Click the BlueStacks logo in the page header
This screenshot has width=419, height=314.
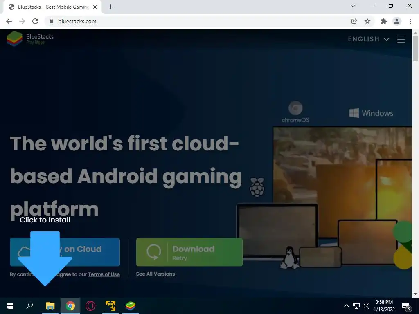point(30,39)
